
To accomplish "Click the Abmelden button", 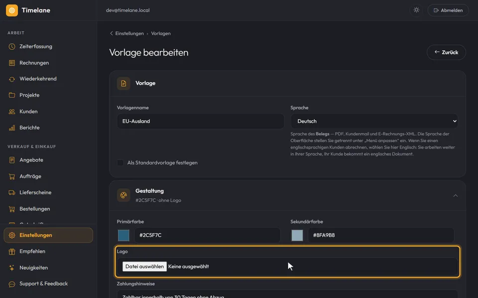I will coord(448,10).
